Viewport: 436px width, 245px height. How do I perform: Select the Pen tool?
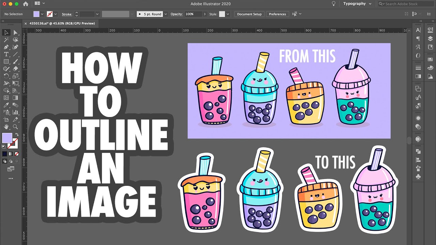(6, 47)
